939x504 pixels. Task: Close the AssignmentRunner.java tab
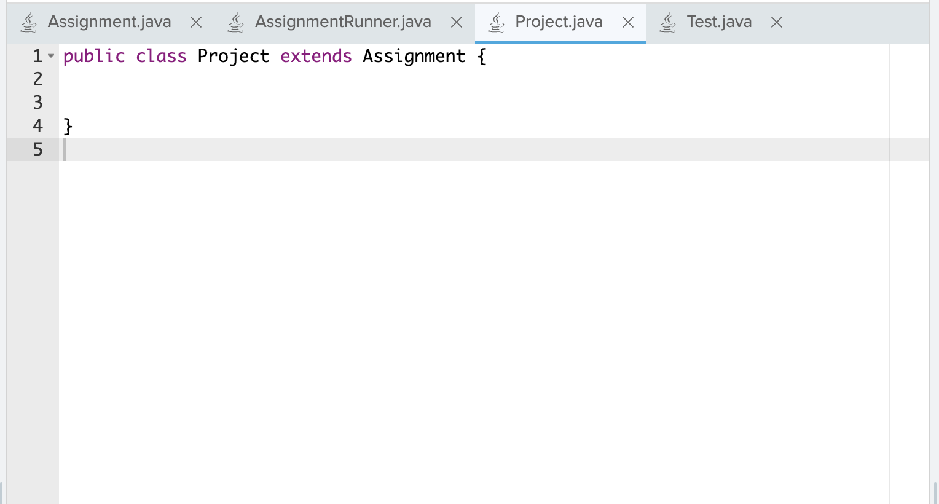[456, 22]
